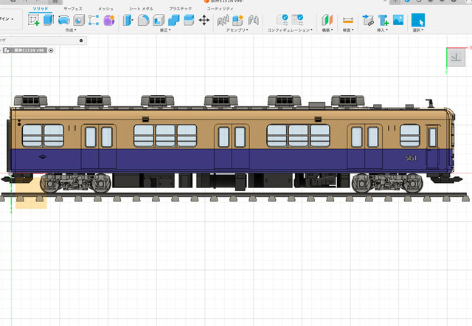Image resolution: width=472 pixels, height=326 pixels.
Task: Click the view cube face
Action: (x=456, y=58)
